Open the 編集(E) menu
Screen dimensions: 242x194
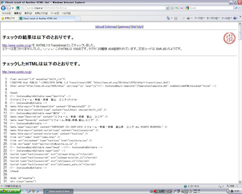pos(18,13)
